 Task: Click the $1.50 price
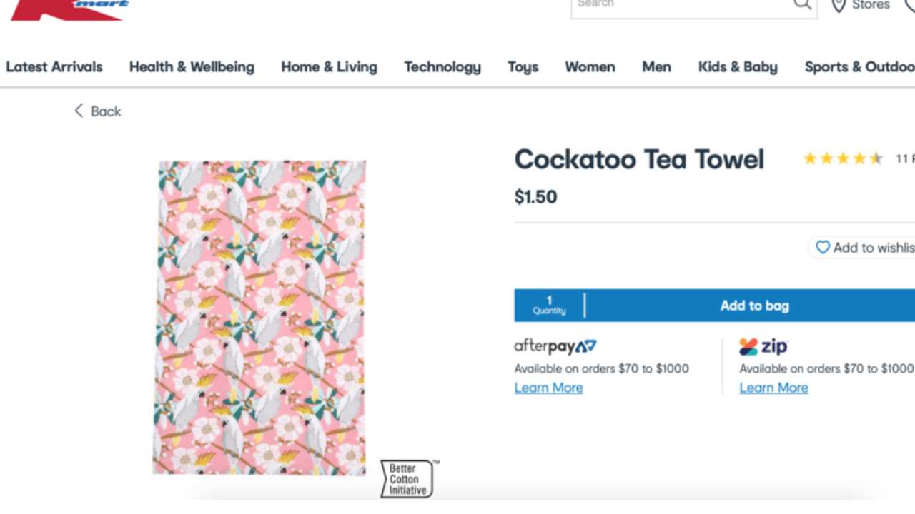point(535,197)
